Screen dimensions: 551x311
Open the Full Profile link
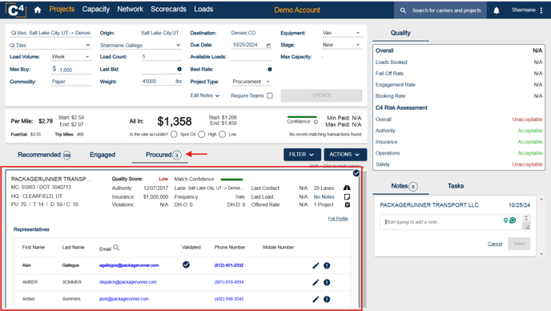338,219
